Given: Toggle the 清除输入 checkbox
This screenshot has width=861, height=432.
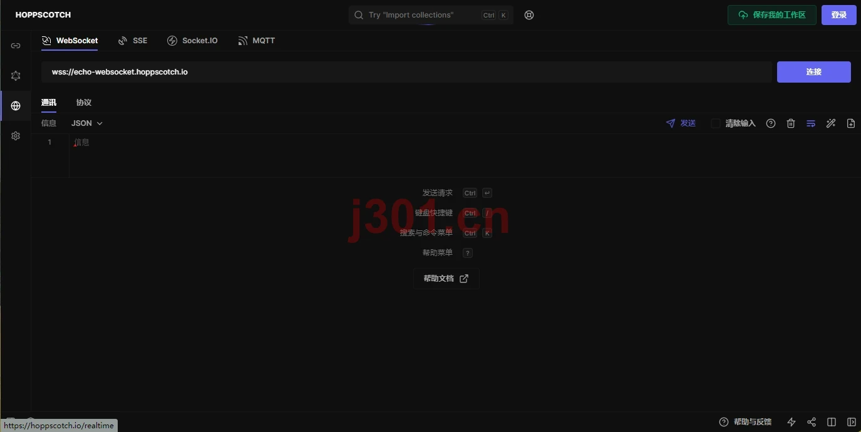Looking at the screenshot, I should point(716,123).
